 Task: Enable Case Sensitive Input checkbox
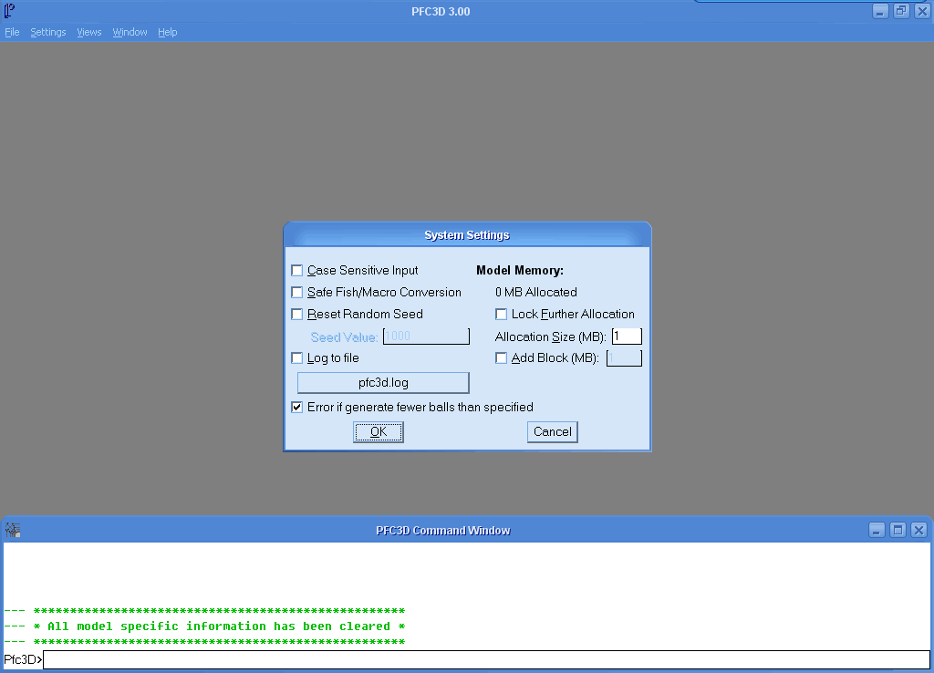(x=296, y=271)
